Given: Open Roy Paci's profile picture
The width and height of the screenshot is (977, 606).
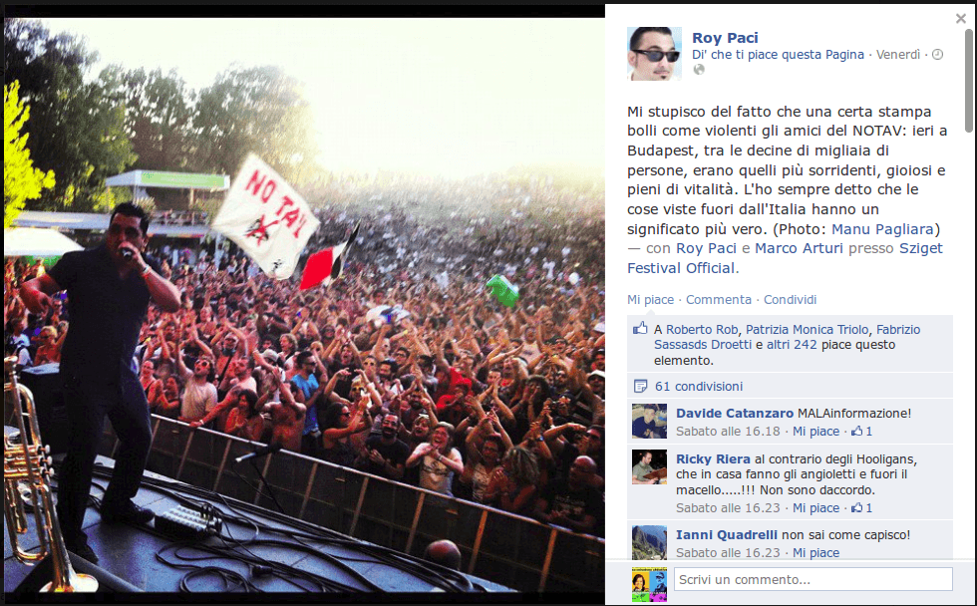Looking at the screenshot, I should click(654, 54).
